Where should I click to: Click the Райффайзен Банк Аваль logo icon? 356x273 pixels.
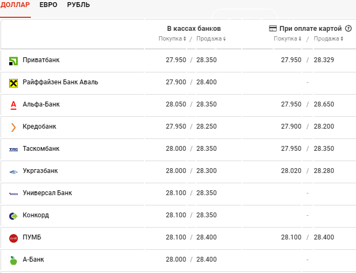point(14,83)
